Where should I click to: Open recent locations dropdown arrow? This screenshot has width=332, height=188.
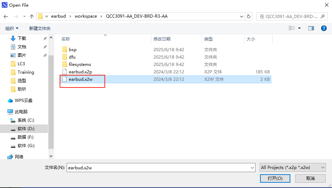pyautogui.click(x=24, y=17)
